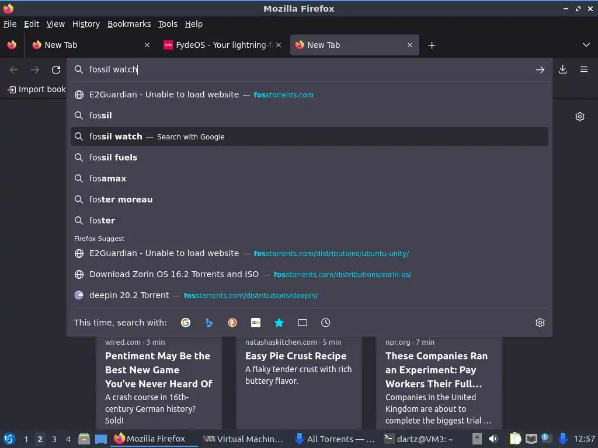This screenshot has height=448, width=598.
Task: Open new tab page personalize gear
Action: coord(580,117)
